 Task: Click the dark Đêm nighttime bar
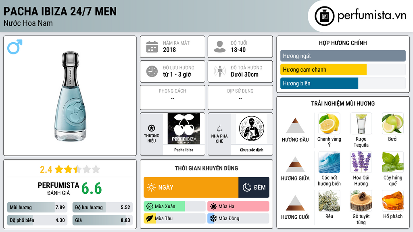254,187
